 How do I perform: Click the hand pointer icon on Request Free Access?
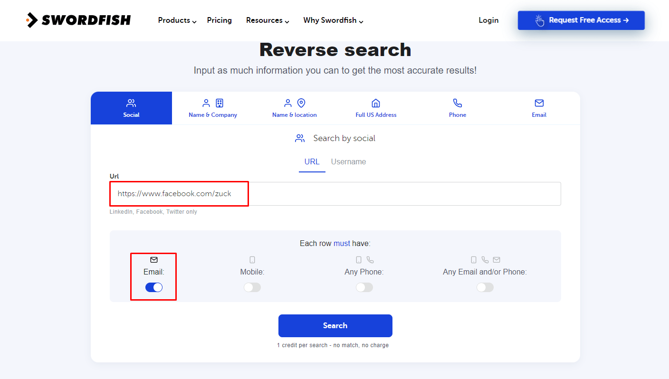pos(540,20)
